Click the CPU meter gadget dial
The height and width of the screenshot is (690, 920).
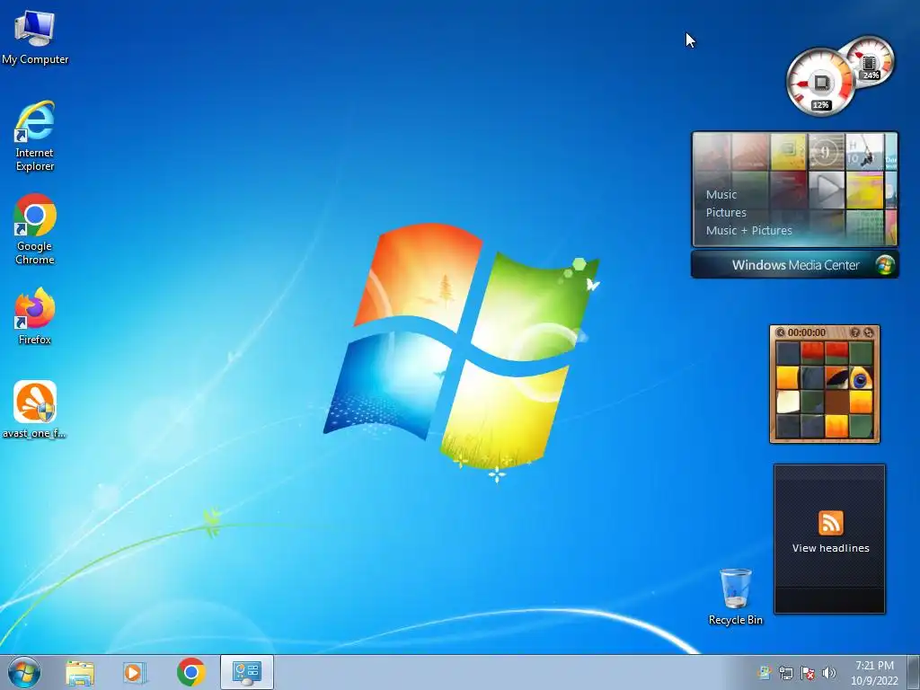(820, 82)
